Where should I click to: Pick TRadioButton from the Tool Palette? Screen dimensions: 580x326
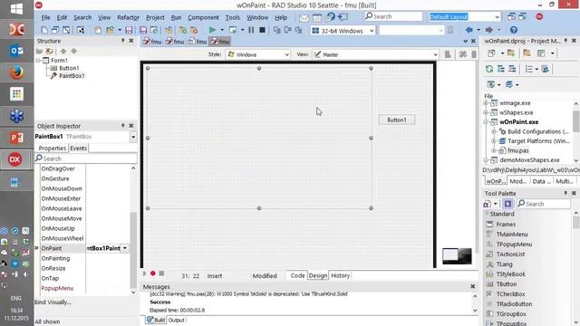coord(514,304)
